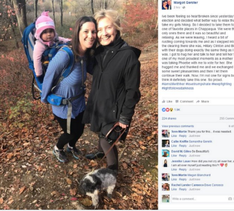
Task: Open the 2 hrs post timestamp
Action: pos(177,7)
